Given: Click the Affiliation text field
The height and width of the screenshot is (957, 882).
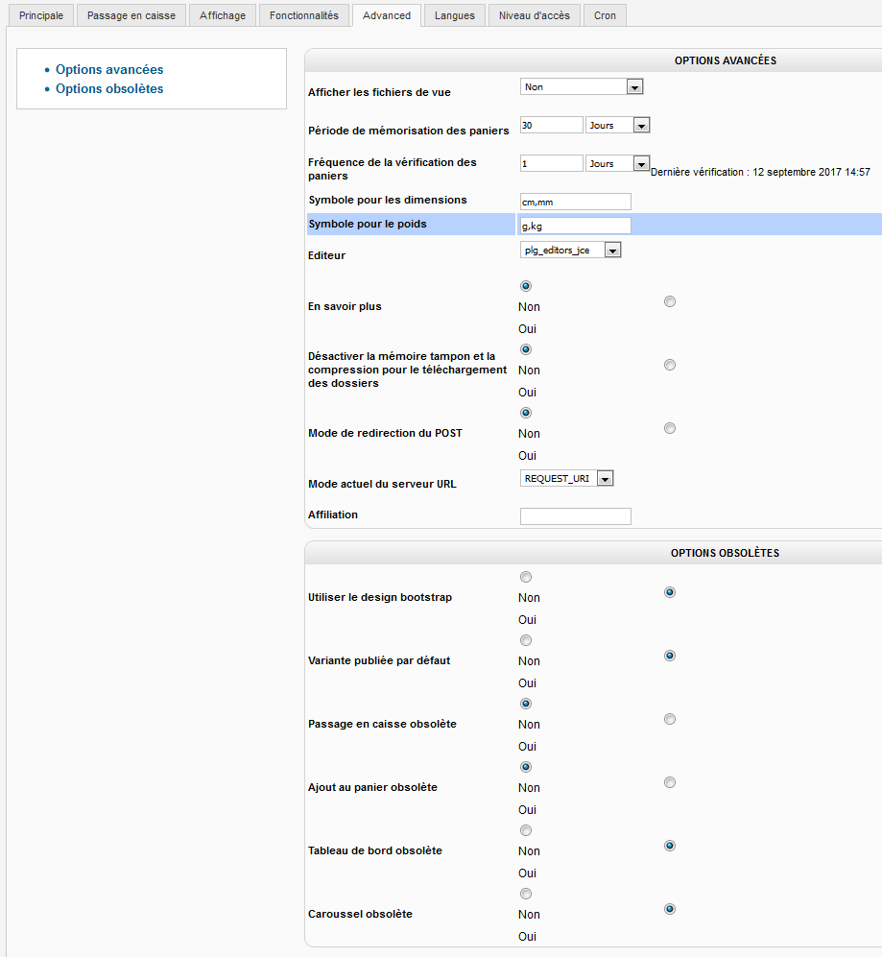Looking at the screenshot, I should tap(575, 516).
